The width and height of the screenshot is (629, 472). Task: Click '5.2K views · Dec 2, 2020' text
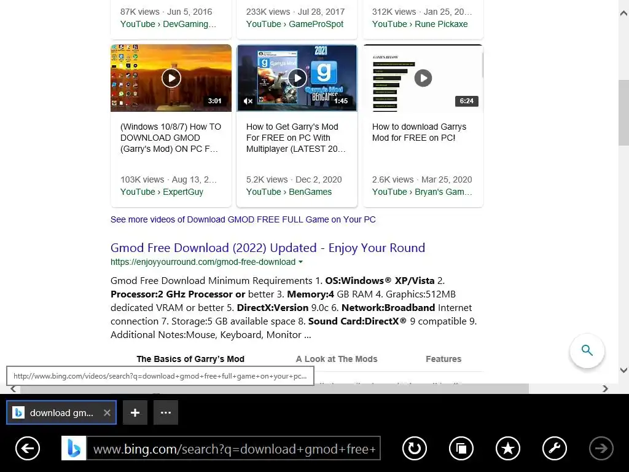294,179
